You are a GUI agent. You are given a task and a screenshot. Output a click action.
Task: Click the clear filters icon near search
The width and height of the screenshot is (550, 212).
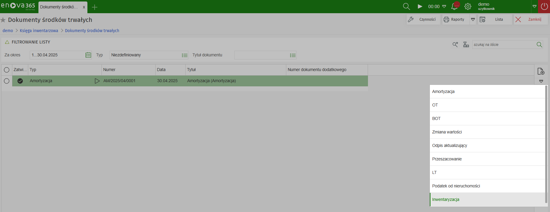click(466, 45)
